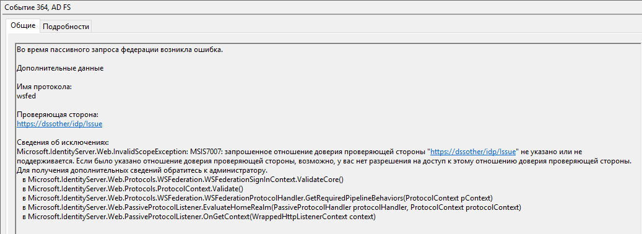Click empty area below the stack trace
This screenshot has width=642, height=234.
click(x=328, y=228)
